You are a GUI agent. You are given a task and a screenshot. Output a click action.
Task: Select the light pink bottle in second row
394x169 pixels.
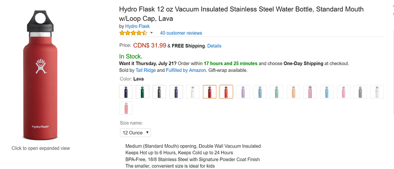[x=126, y=108]
